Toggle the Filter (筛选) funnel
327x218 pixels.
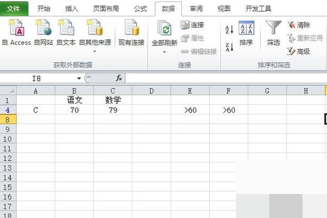click(274, 33)
